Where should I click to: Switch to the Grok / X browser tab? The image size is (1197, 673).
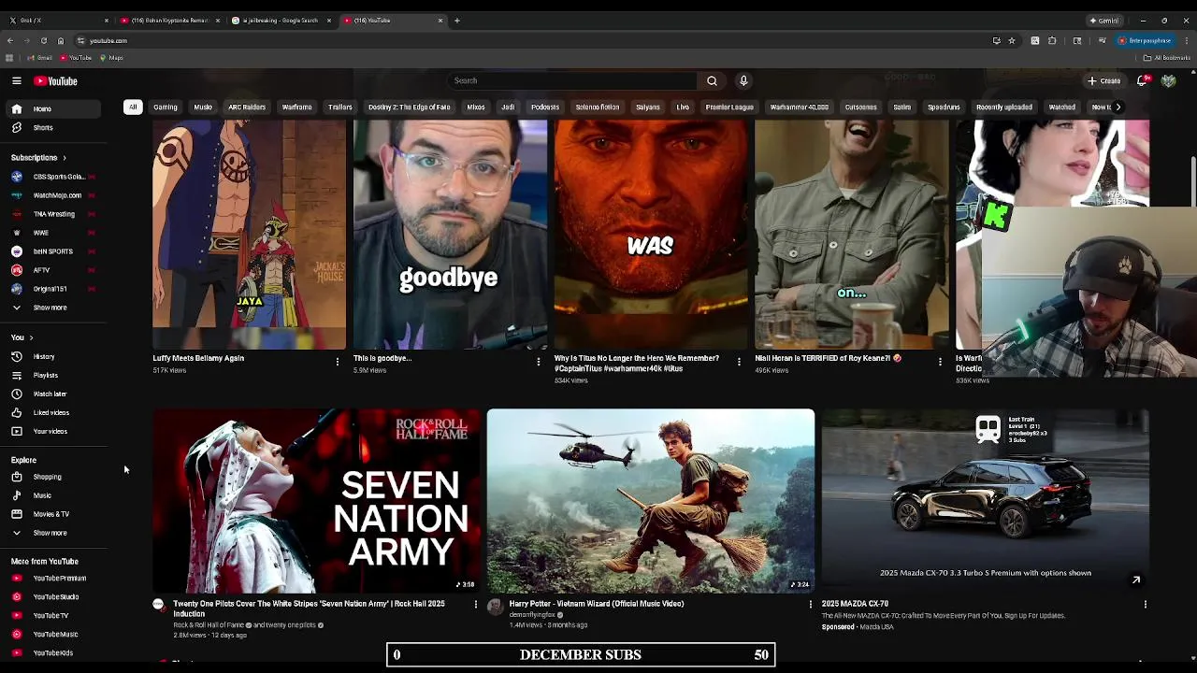tap(56, 20)
